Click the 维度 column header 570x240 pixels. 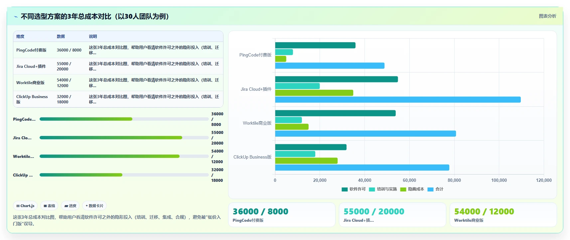point(20,37)
